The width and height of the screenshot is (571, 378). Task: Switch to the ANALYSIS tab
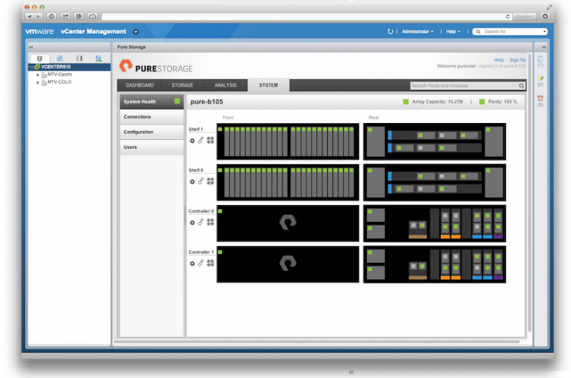225,85
